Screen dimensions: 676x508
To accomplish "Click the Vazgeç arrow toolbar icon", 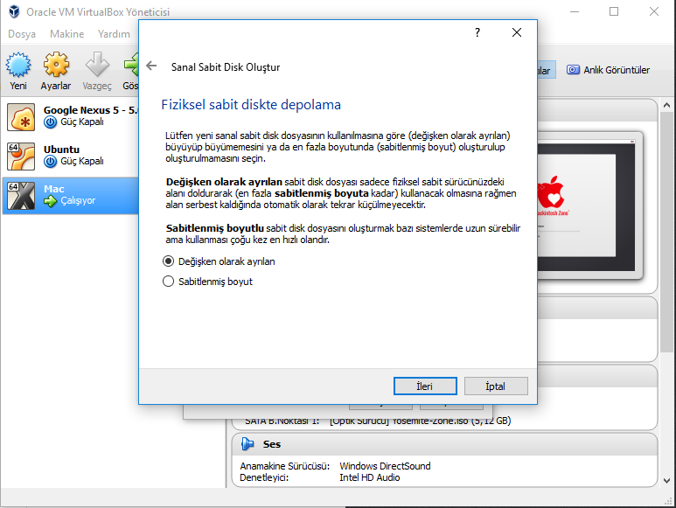I will tap(97, 65).
